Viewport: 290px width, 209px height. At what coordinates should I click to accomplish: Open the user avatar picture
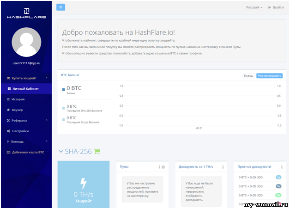pos(26,42)
